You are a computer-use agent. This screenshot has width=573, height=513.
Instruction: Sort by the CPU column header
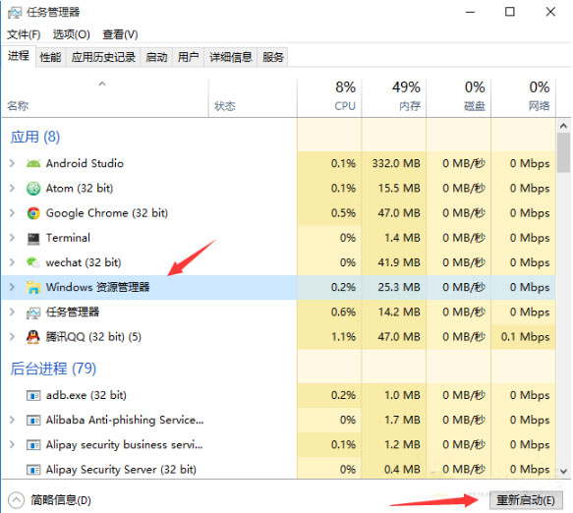[x=329, y=98]
